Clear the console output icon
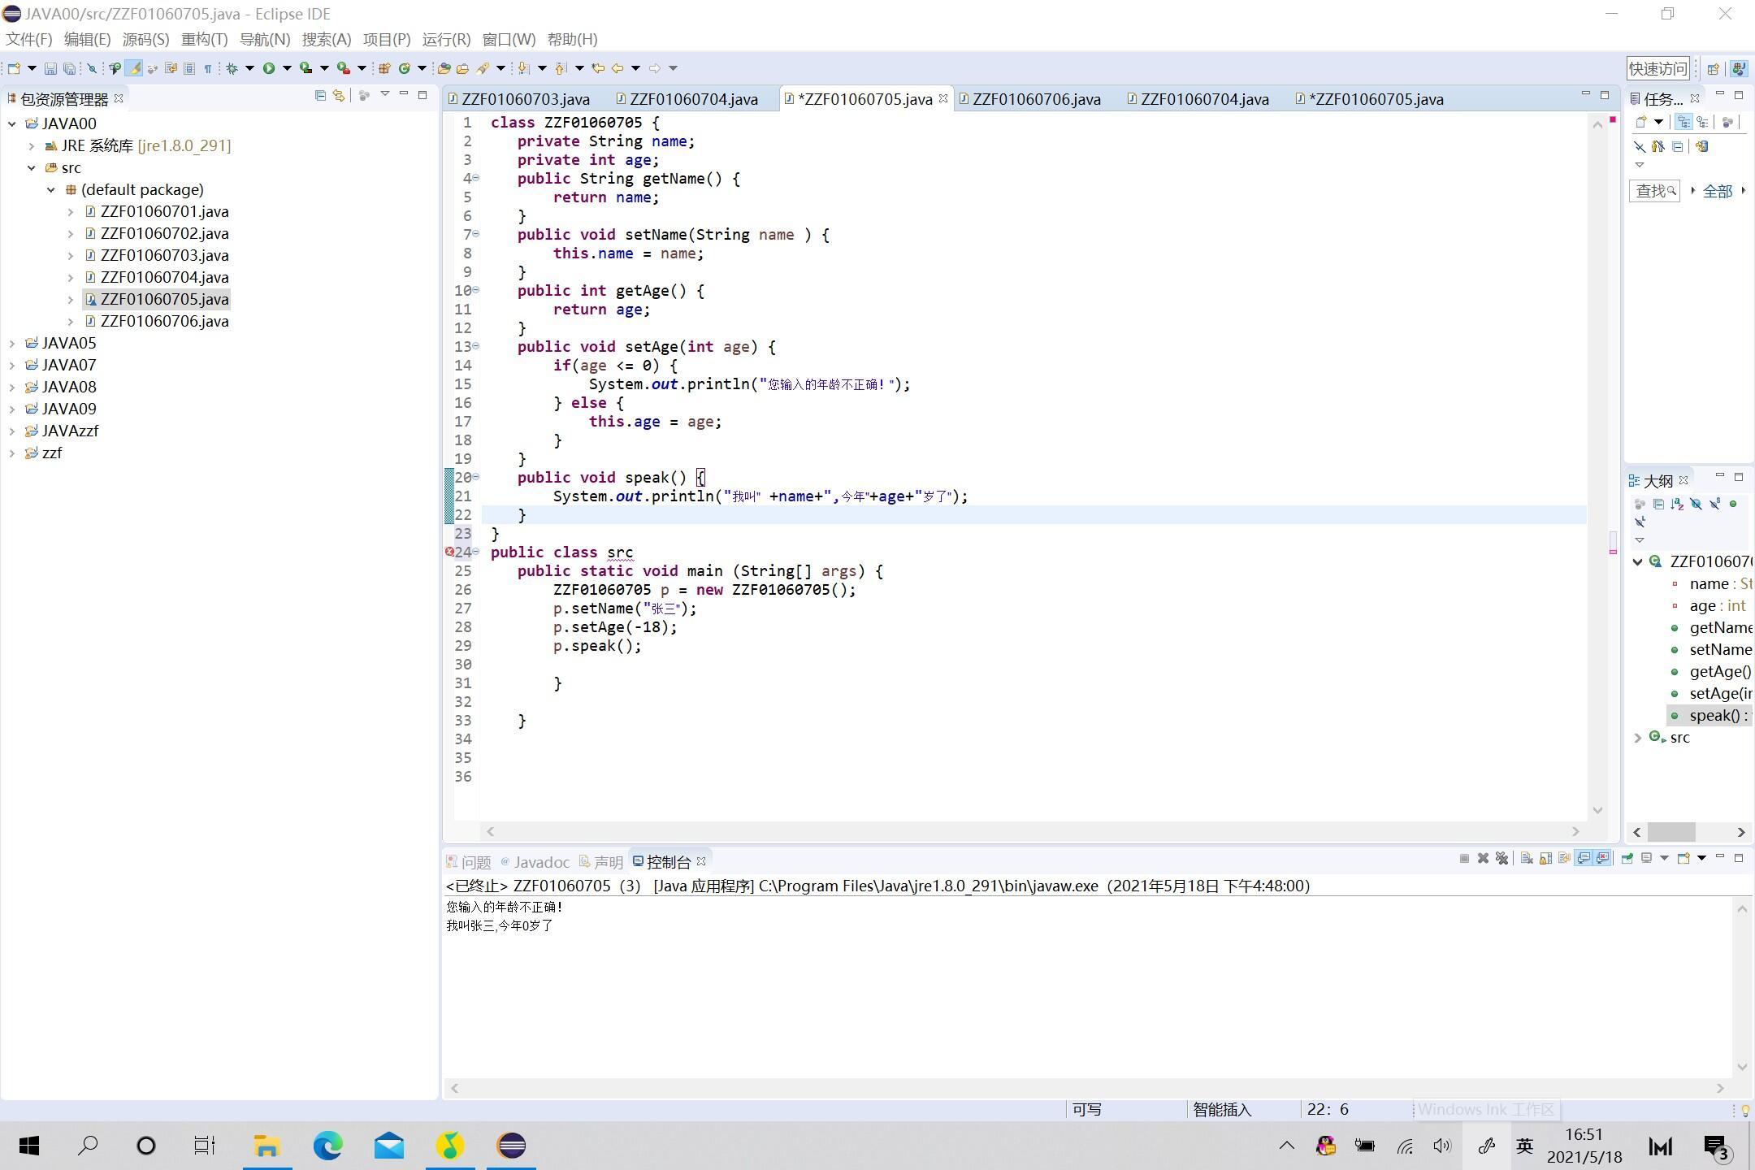1755x1170 pixels. (1527, 858)
